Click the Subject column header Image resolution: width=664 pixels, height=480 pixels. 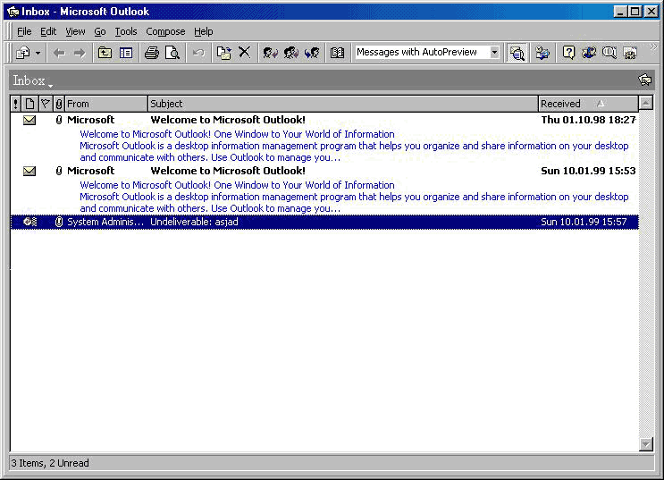point(342,104)
